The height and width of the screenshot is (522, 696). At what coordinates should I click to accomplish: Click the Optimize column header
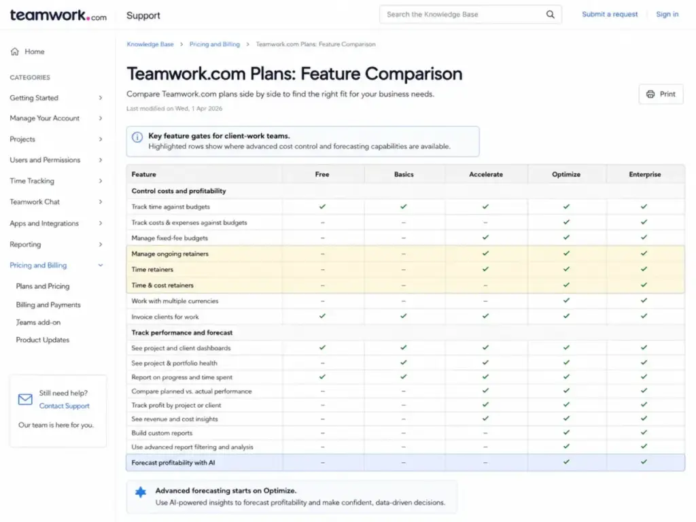[x=566, y=175]
